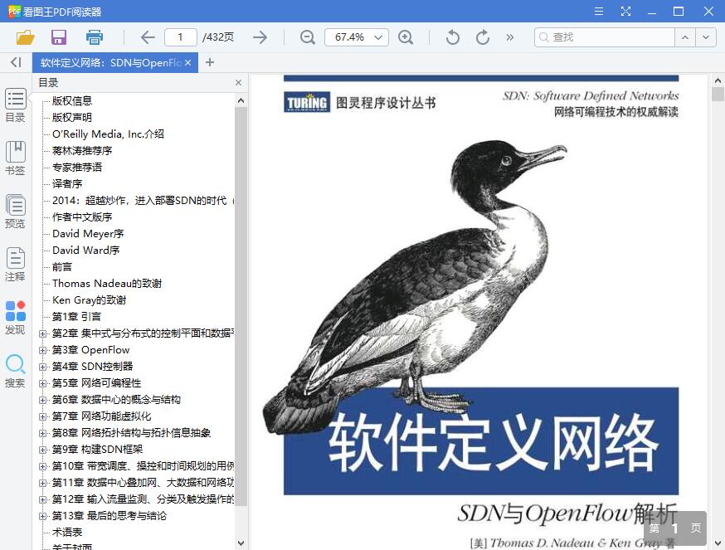Click the print document icon
Viewport: 725px width, 550px height.
pos(95,37)
